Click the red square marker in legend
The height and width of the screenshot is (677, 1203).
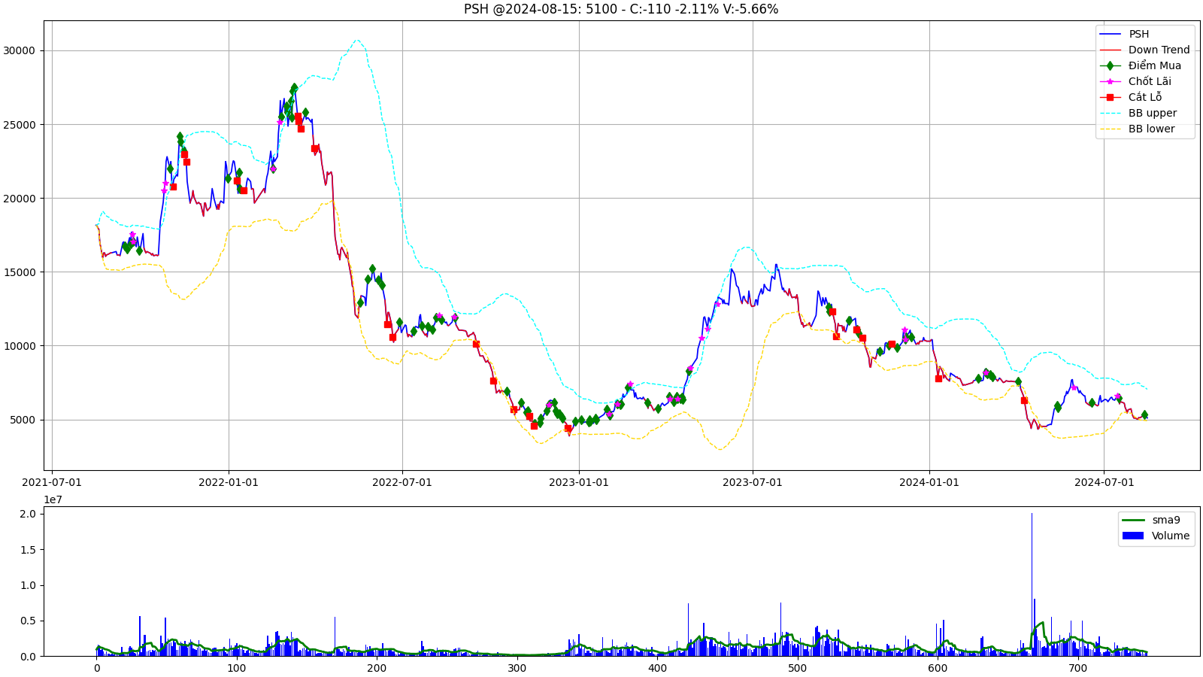pyautogui.click(x=1110, y=97)
